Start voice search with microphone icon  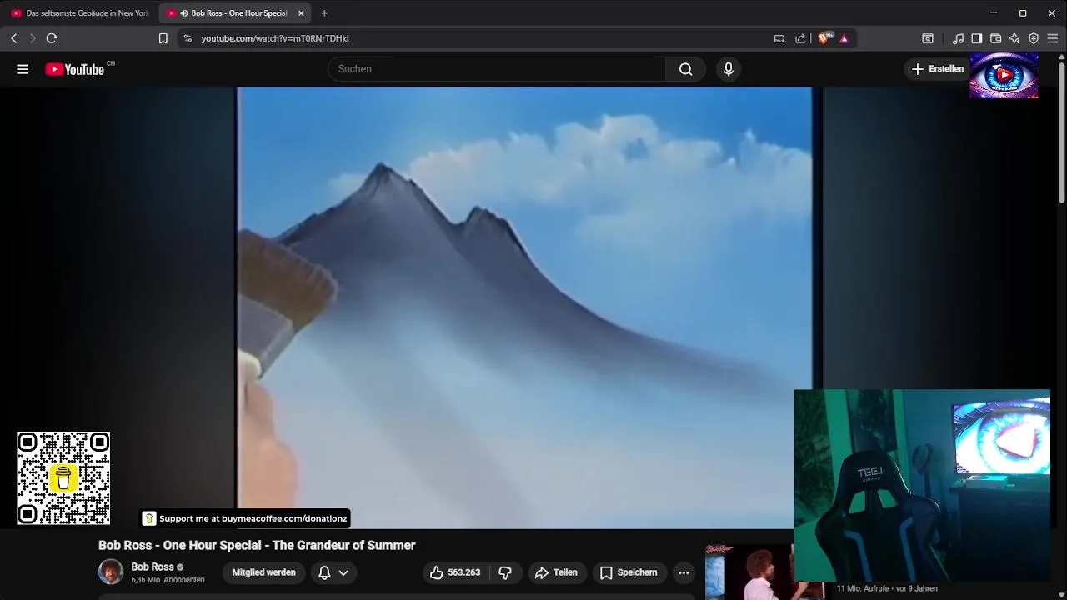click(729, 69)
